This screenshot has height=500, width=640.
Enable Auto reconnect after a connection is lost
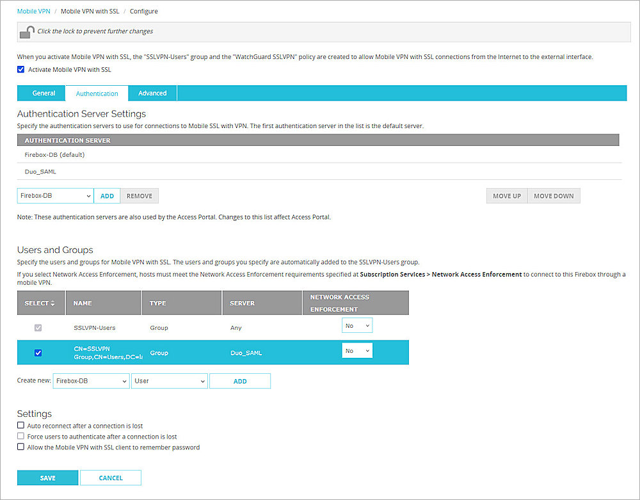[20, 426]
